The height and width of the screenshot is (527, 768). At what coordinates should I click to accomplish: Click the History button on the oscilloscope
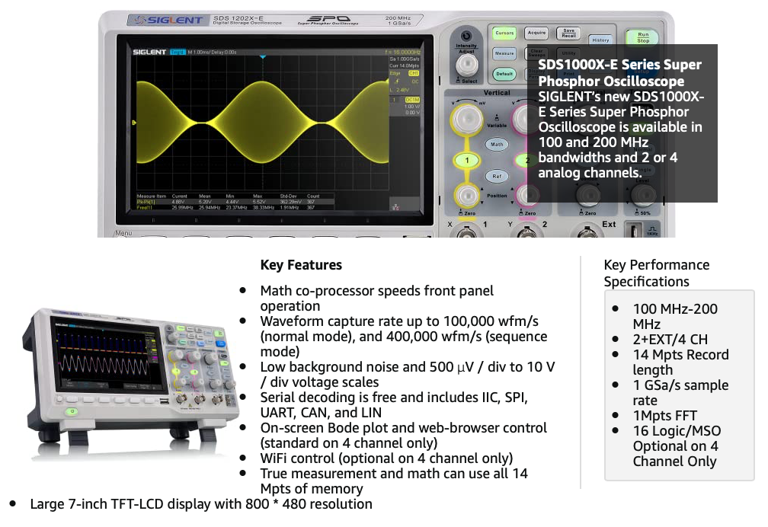(600, 40)
